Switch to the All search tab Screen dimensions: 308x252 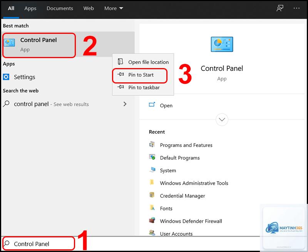(x=11, y=8)
